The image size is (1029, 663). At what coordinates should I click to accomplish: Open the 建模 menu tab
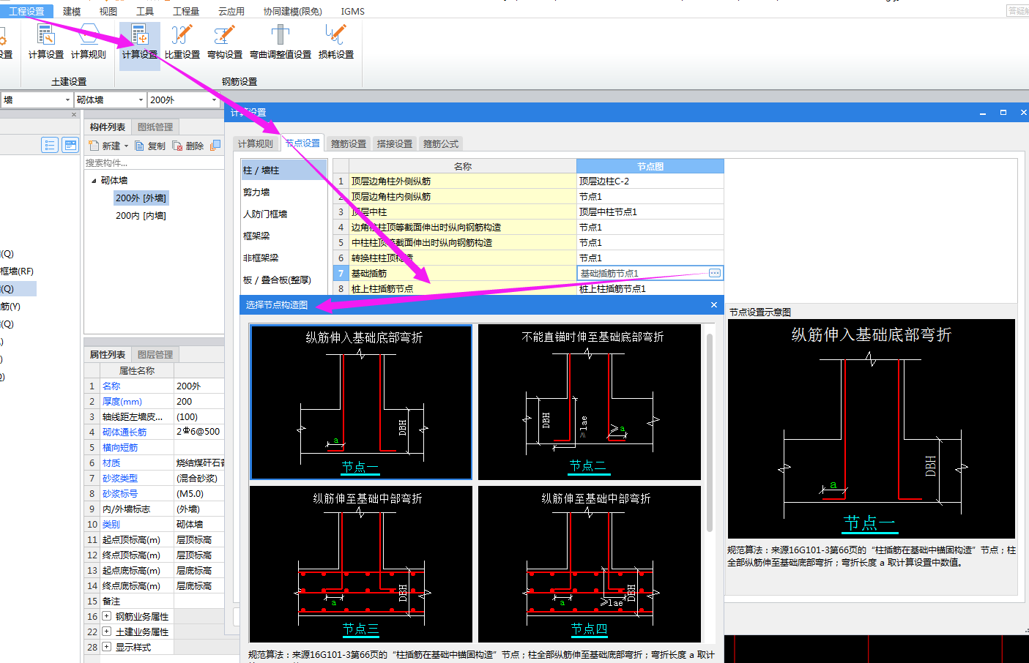72,11
